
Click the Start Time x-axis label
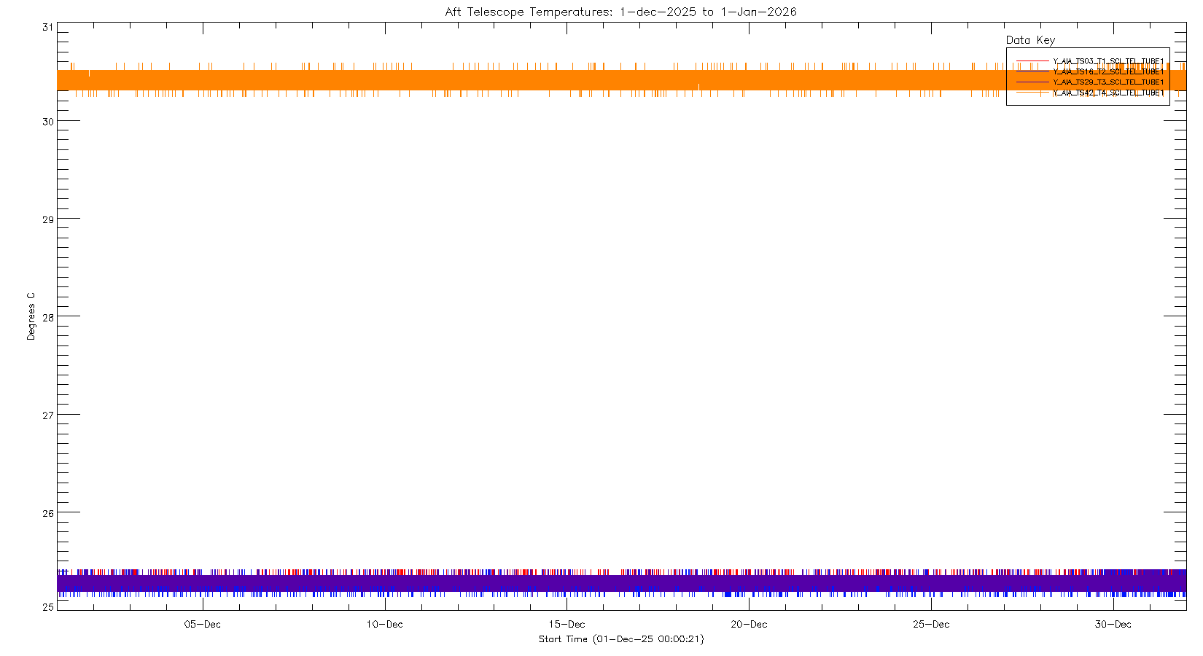point(621,639)
